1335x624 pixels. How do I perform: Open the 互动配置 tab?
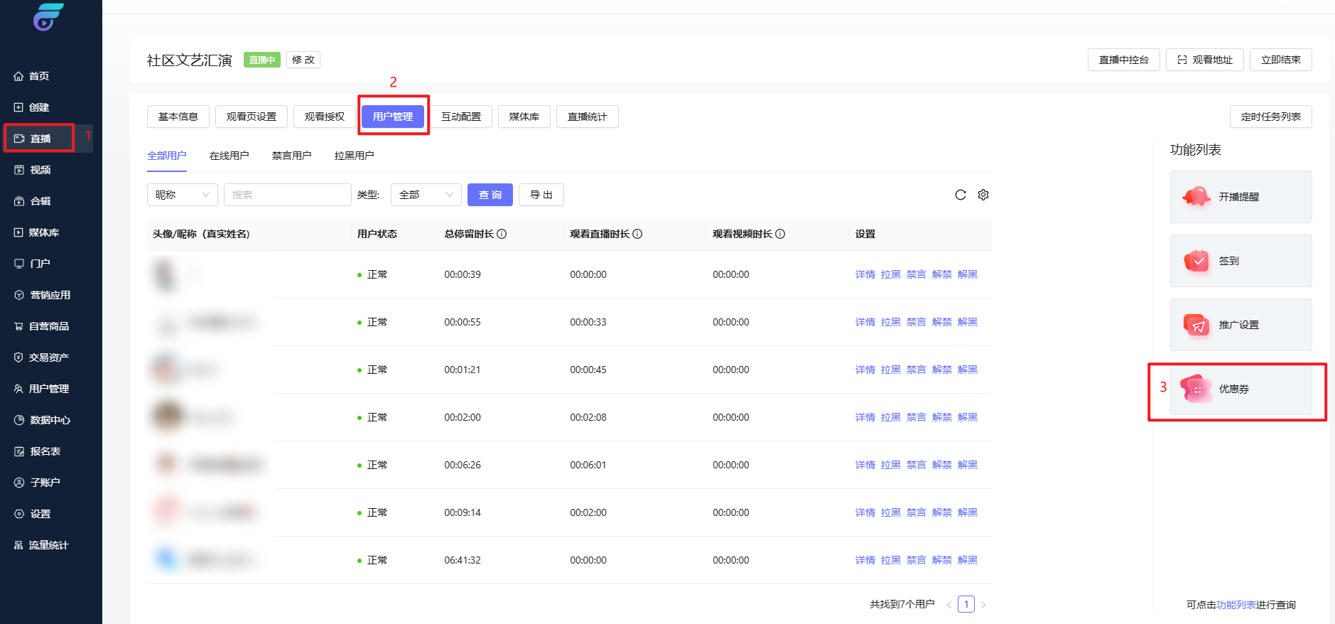click(x=460, y=117)
